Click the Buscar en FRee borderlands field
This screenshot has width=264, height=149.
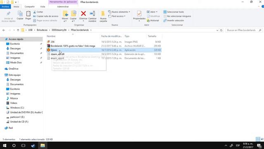point(244,30)
